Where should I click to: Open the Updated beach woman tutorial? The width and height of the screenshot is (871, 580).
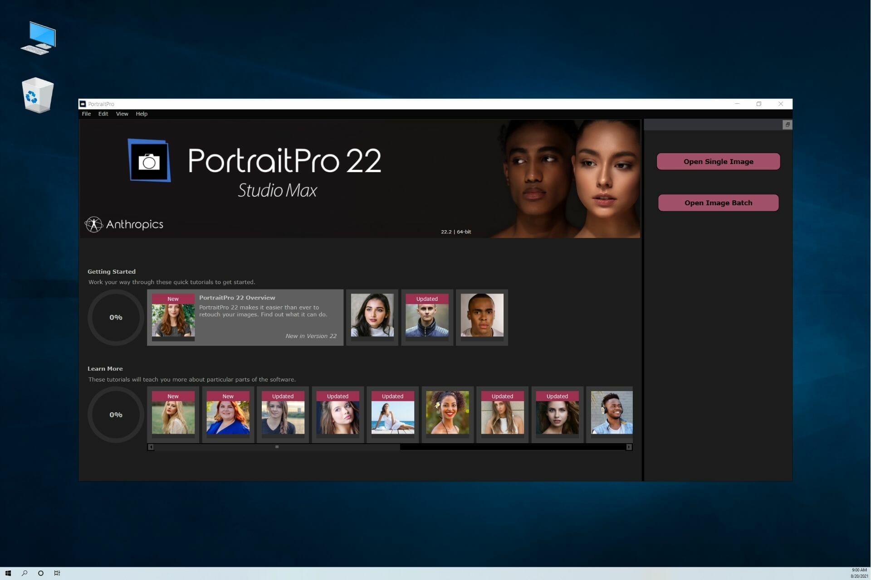(392, 415)
